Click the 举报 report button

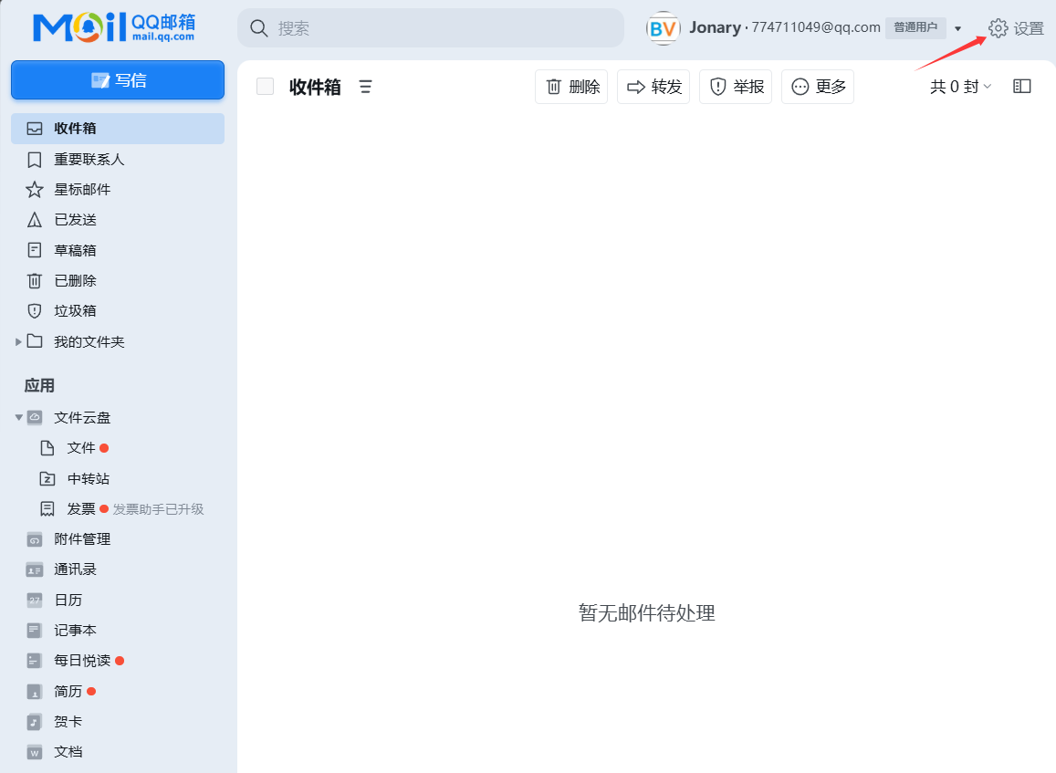736,86
